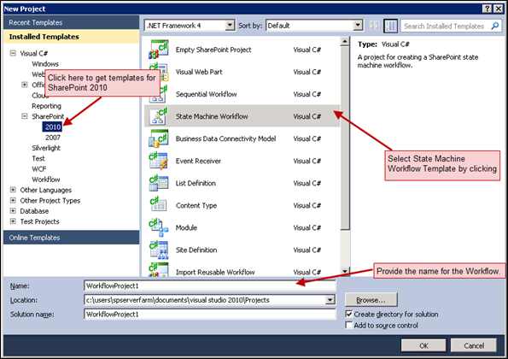Expand the Other Languages tree node

(13, 190)
